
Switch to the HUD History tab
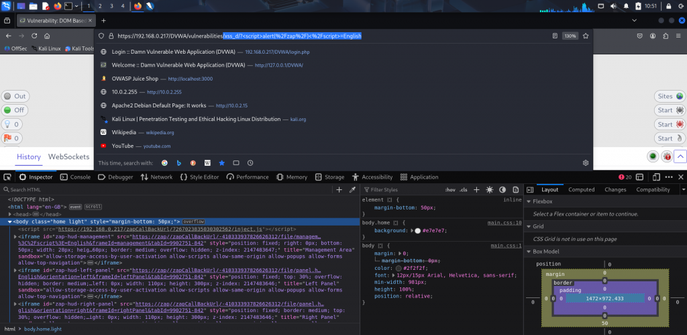29,157
